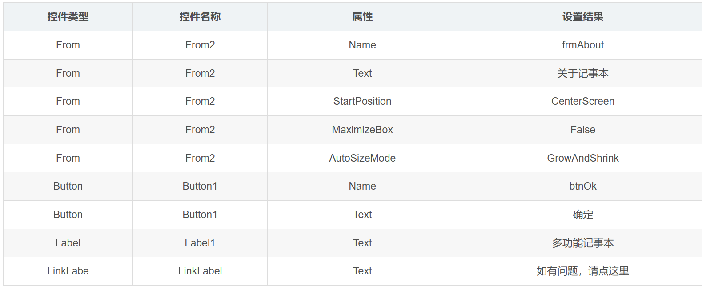Click the 如有问题，请点这里 cell
This screenshot has width=702, height=290.
tap(582, 271)
